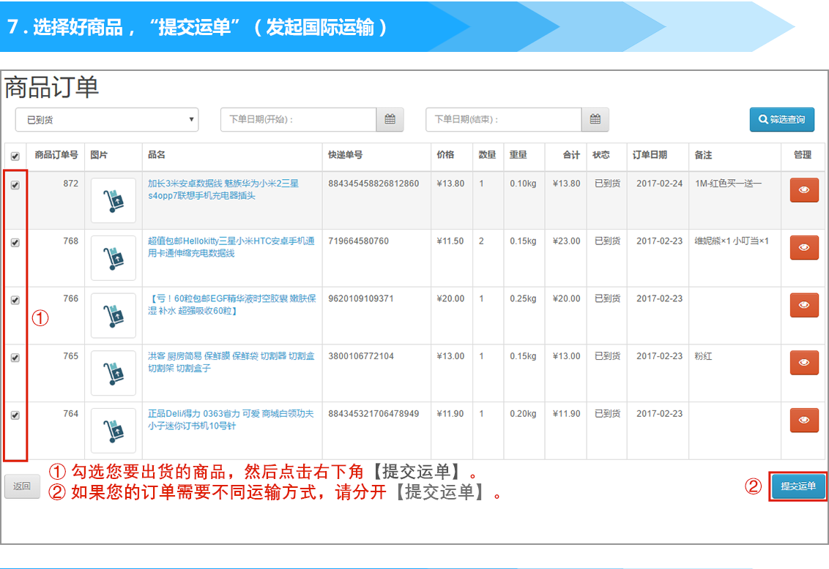Screen dimensions: 829x569
Task: Click tracking number 884345321706478949
Action: pyautogui.click(x=373, y=414)
